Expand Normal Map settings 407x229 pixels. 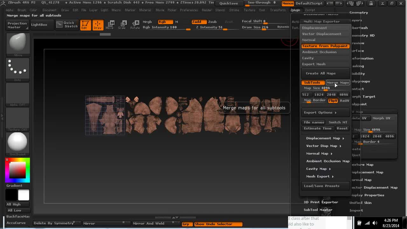point(319,153)
